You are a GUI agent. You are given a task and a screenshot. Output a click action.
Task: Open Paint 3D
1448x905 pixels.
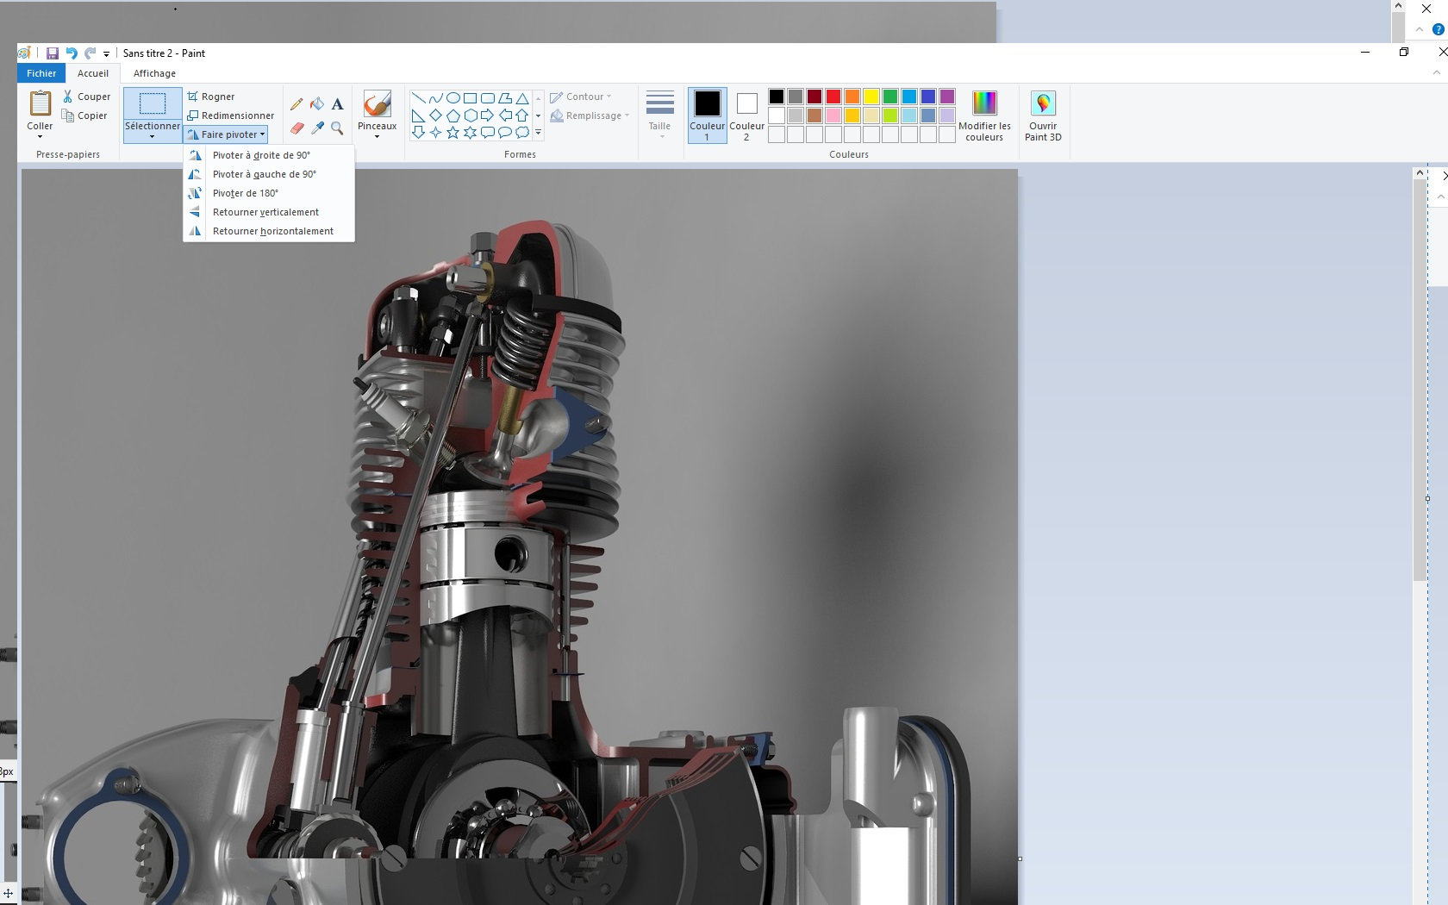point(1043,115)
